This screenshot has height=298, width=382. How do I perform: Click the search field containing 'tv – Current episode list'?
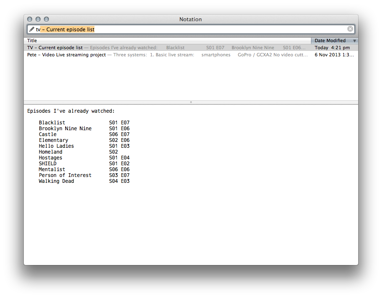click(x=191, y=29)
